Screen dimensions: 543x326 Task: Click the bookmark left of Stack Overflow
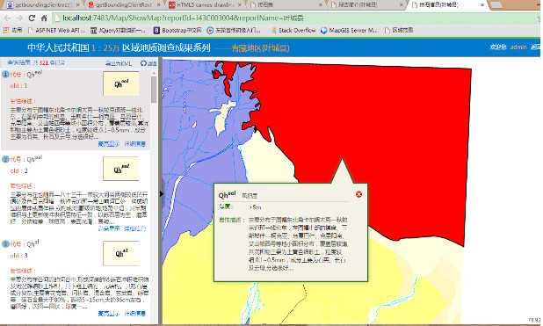pos(234,31)
